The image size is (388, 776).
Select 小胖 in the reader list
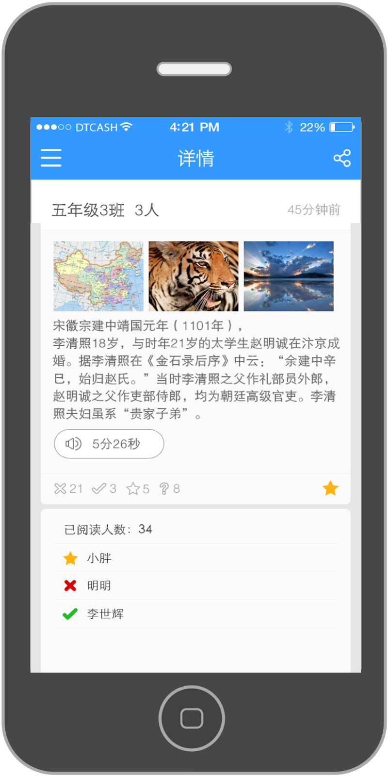pos(195,558)
